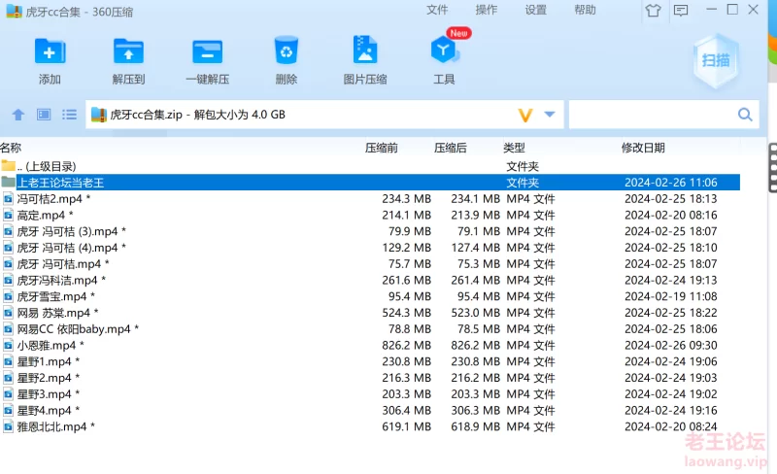This screenshot has width=777, height=474.
Task: Click the feedback message icon in title bar
Action: coord(681,10)
